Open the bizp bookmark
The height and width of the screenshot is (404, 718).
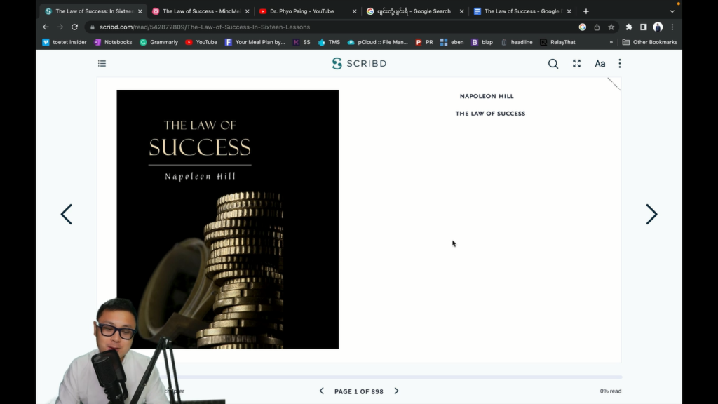482,42
